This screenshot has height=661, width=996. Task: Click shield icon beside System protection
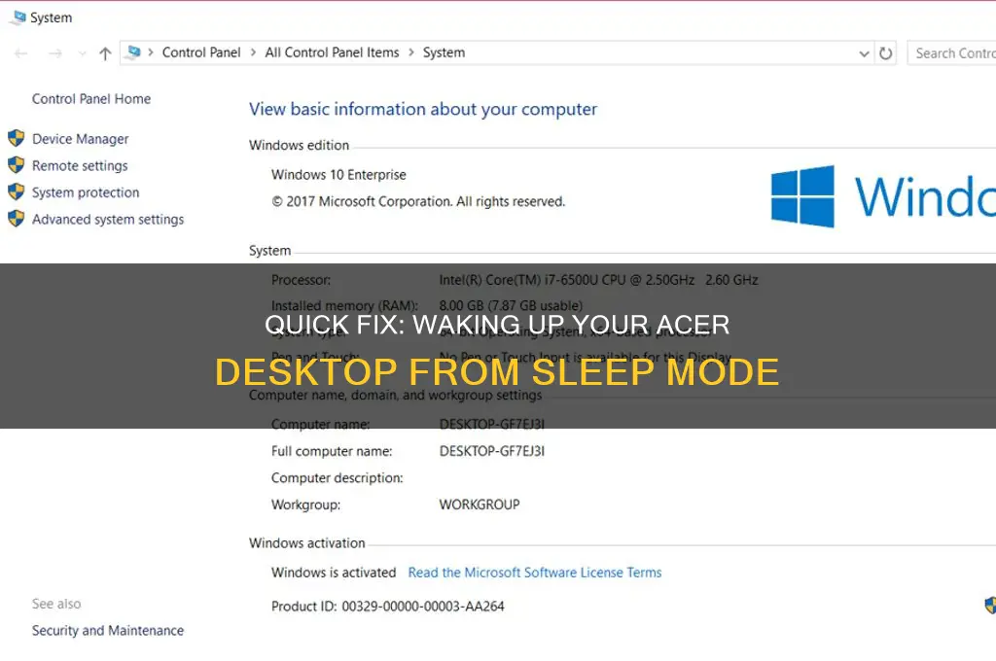click(17, 191)
